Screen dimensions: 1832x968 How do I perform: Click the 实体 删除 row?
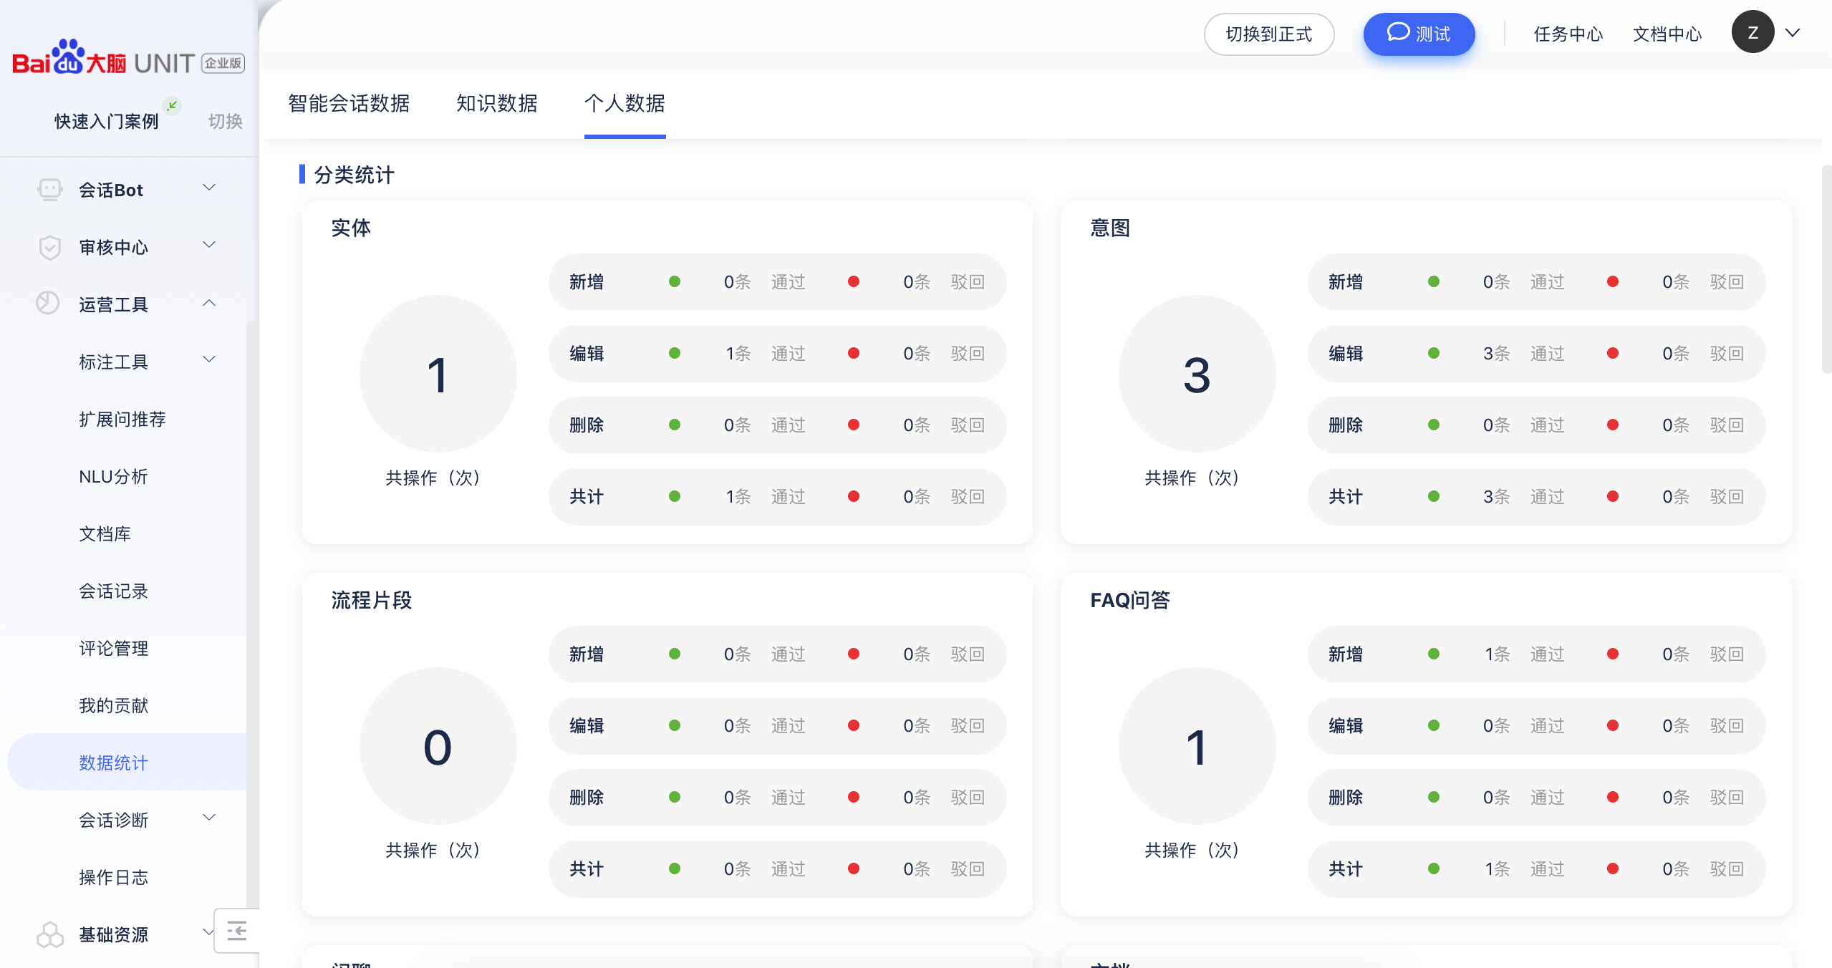[778, 425]
